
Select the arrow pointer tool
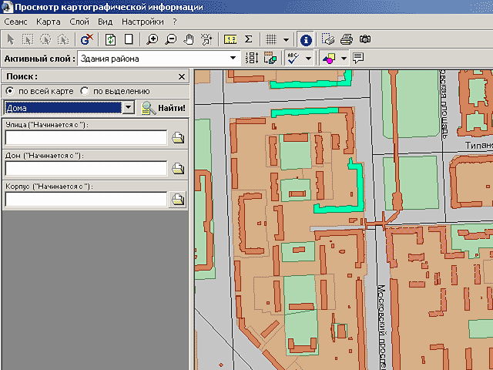tap(11, 39)
